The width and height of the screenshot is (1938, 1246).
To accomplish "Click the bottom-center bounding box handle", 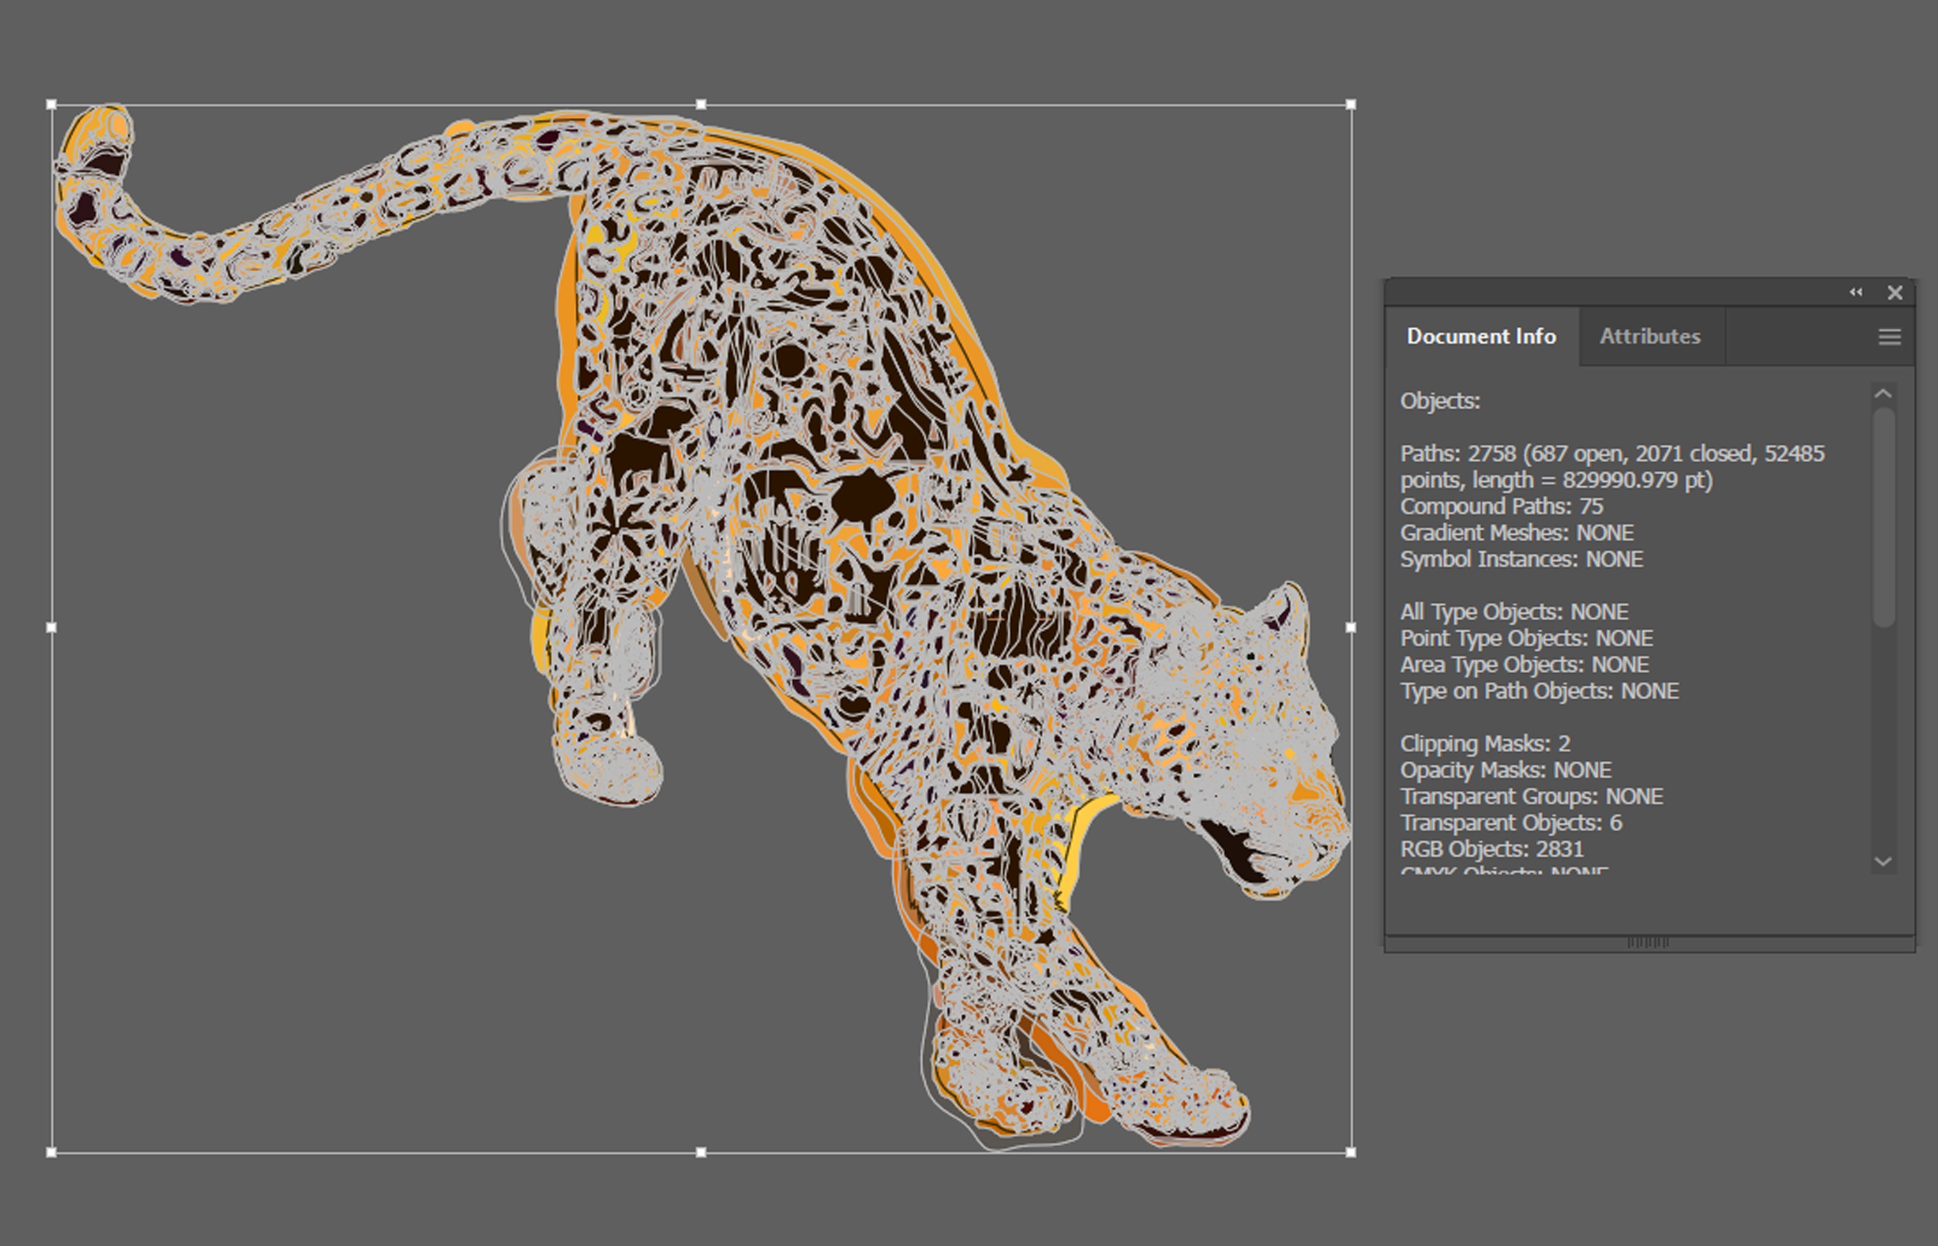I will point(700,1152).
